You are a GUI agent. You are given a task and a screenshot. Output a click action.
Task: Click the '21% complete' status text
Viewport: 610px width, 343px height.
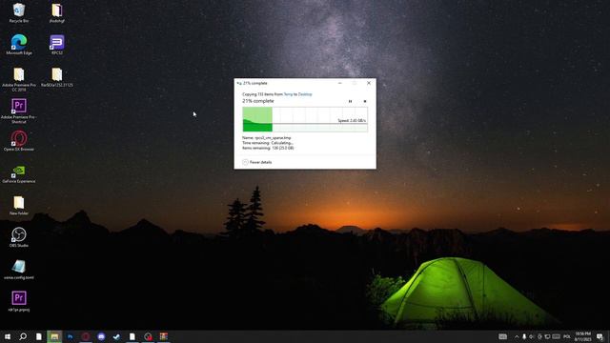point(258,101)
